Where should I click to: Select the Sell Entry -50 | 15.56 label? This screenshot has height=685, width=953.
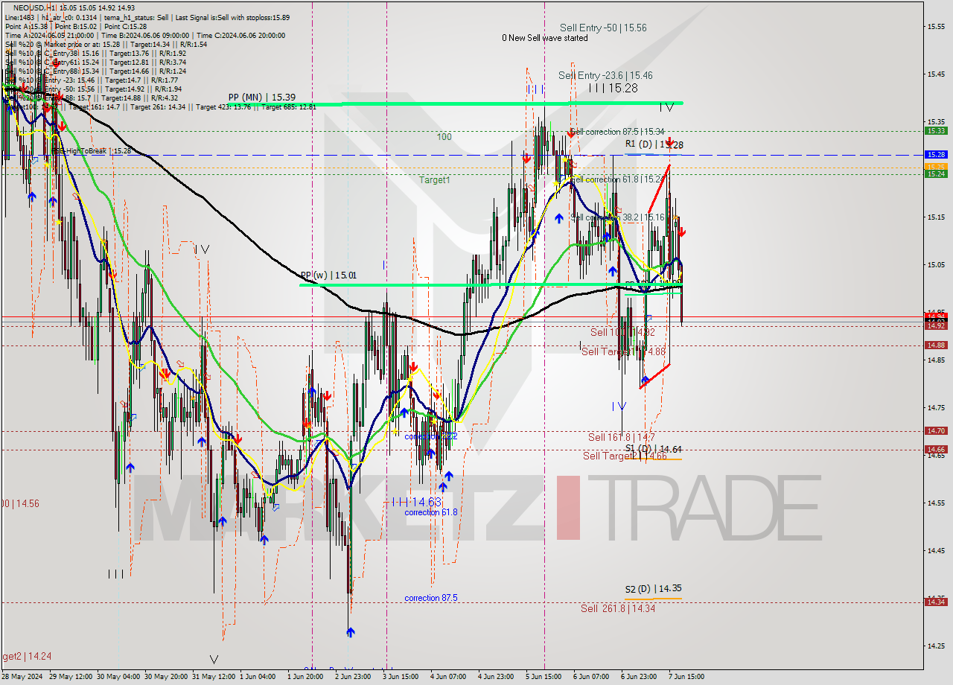[x=603, y=28]
